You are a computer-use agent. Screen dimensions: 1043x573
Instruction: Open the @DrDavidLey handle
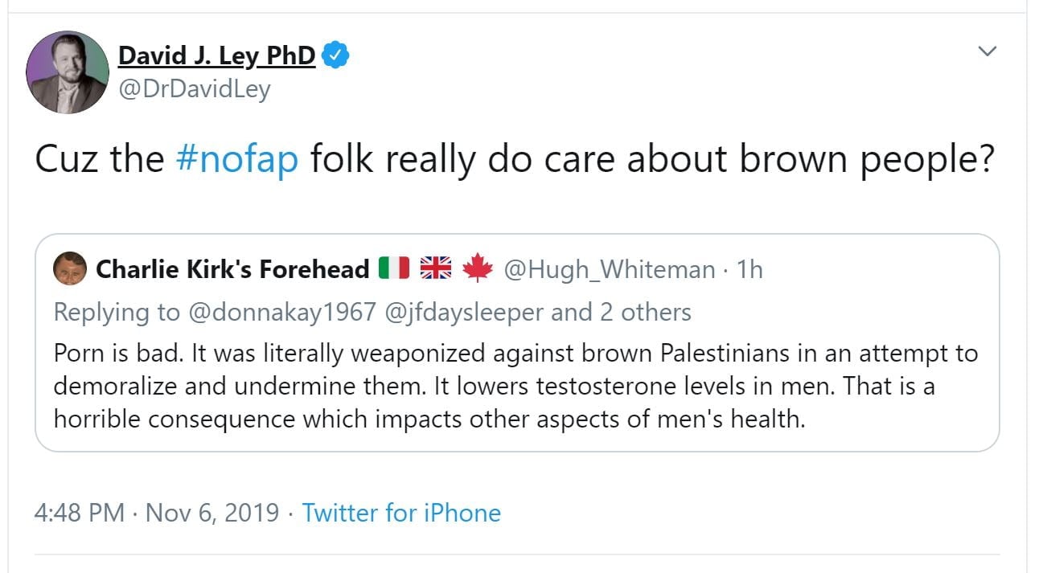(x=194, y=88)
